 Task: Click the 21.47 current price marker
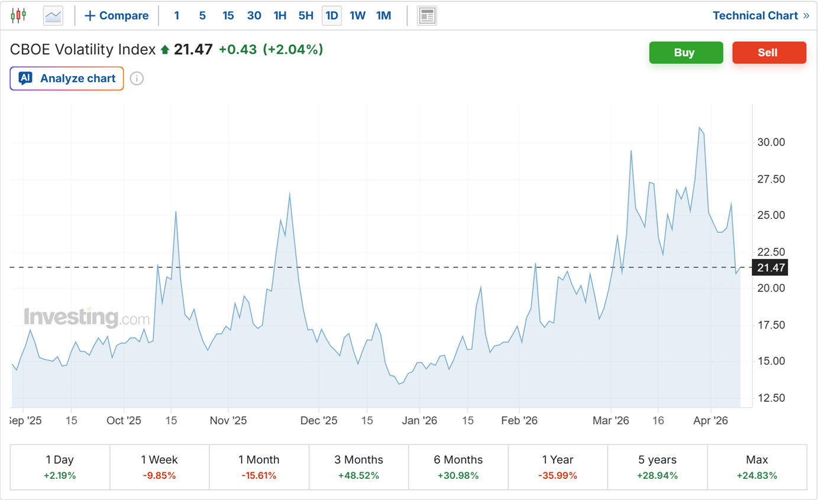771,268
